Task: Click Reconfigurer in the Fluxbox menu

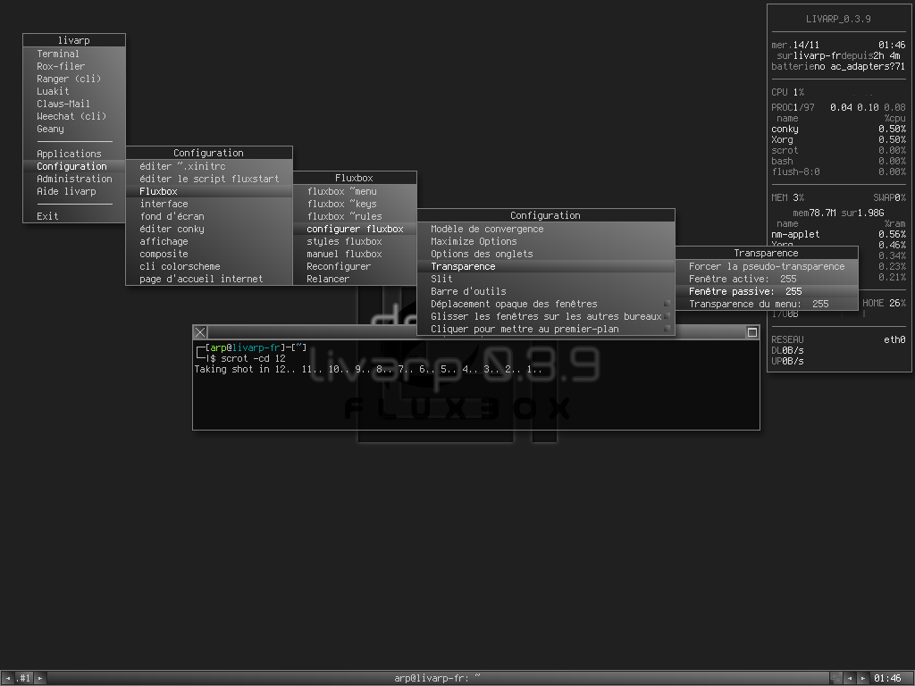Action: pyautogui.click(x=355, y=266)
